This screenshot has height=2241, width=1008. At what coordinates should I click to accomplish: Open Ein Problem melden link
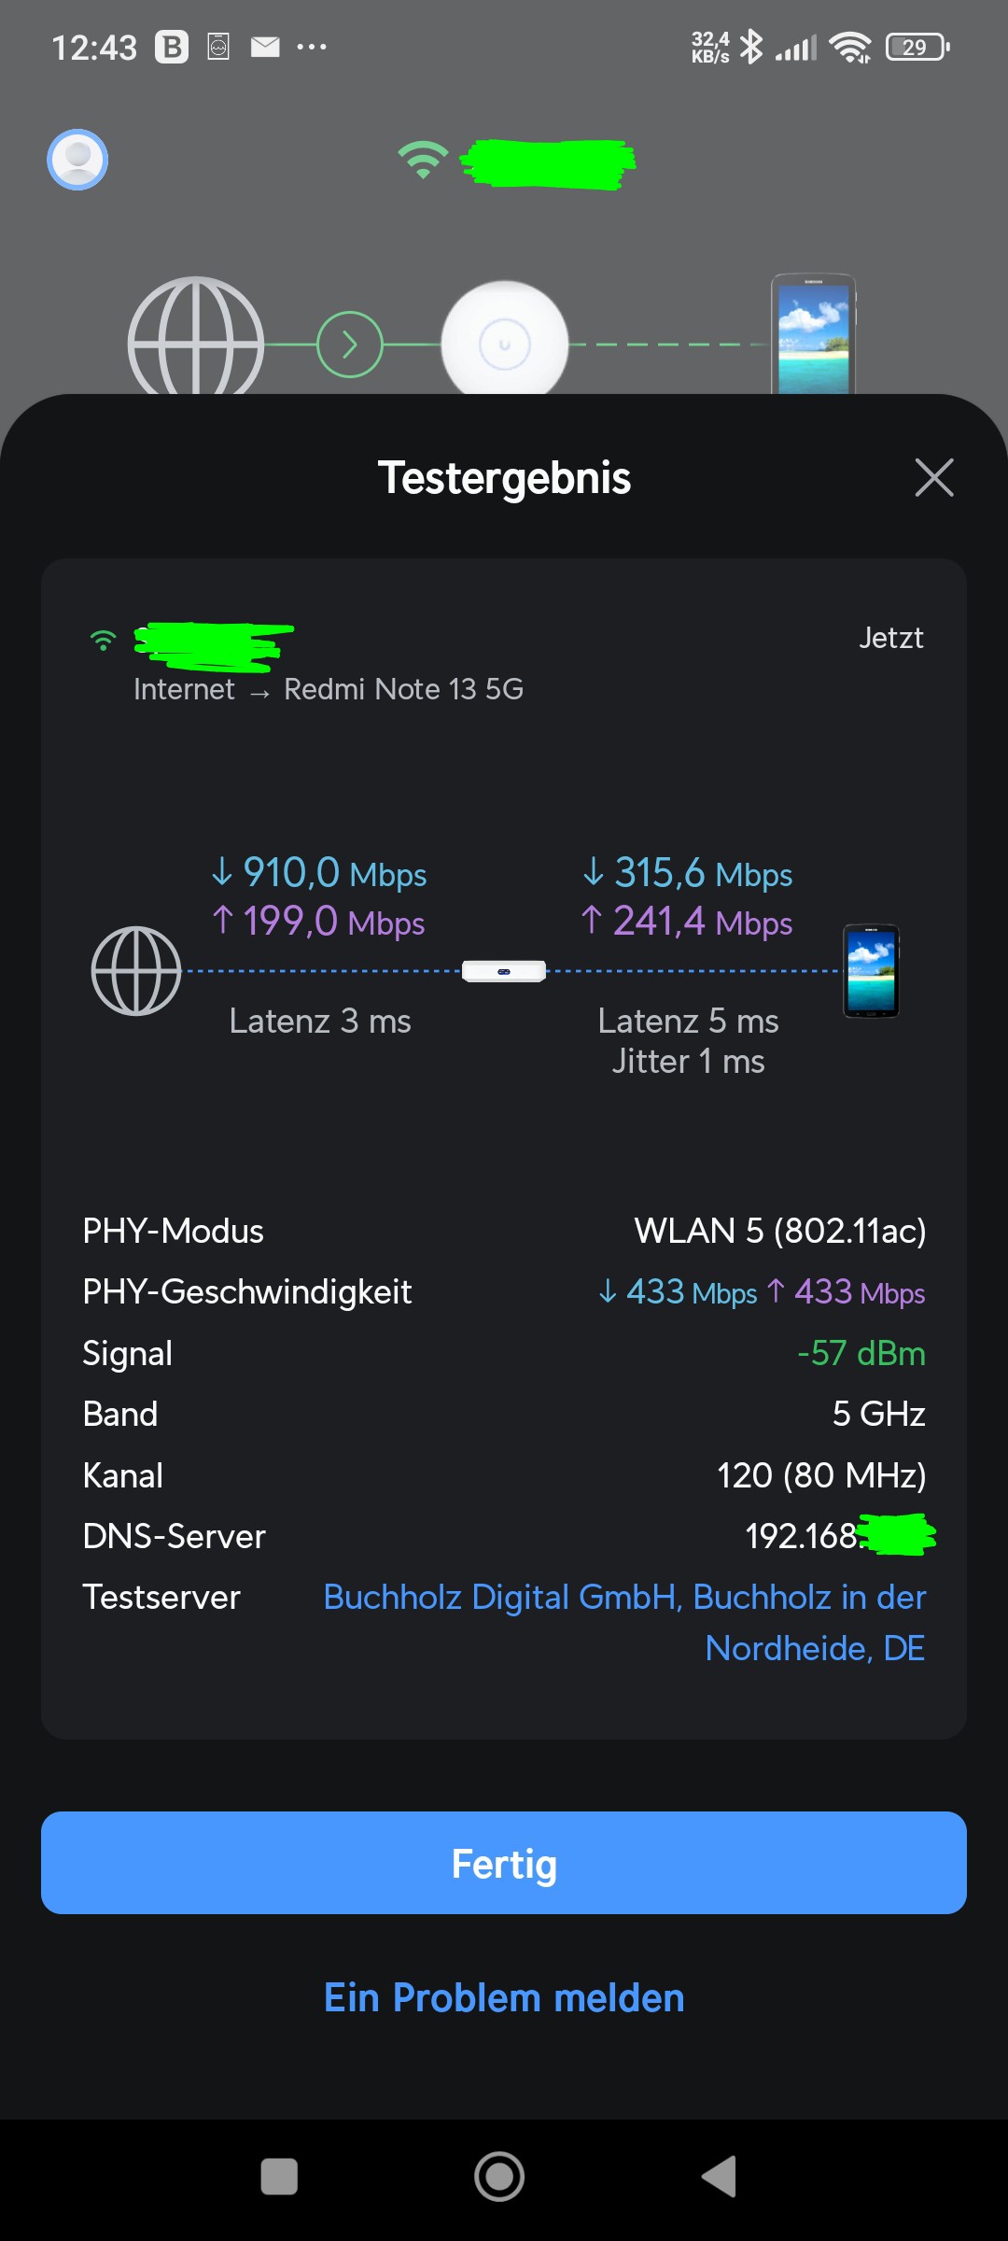click(504, 1998)
